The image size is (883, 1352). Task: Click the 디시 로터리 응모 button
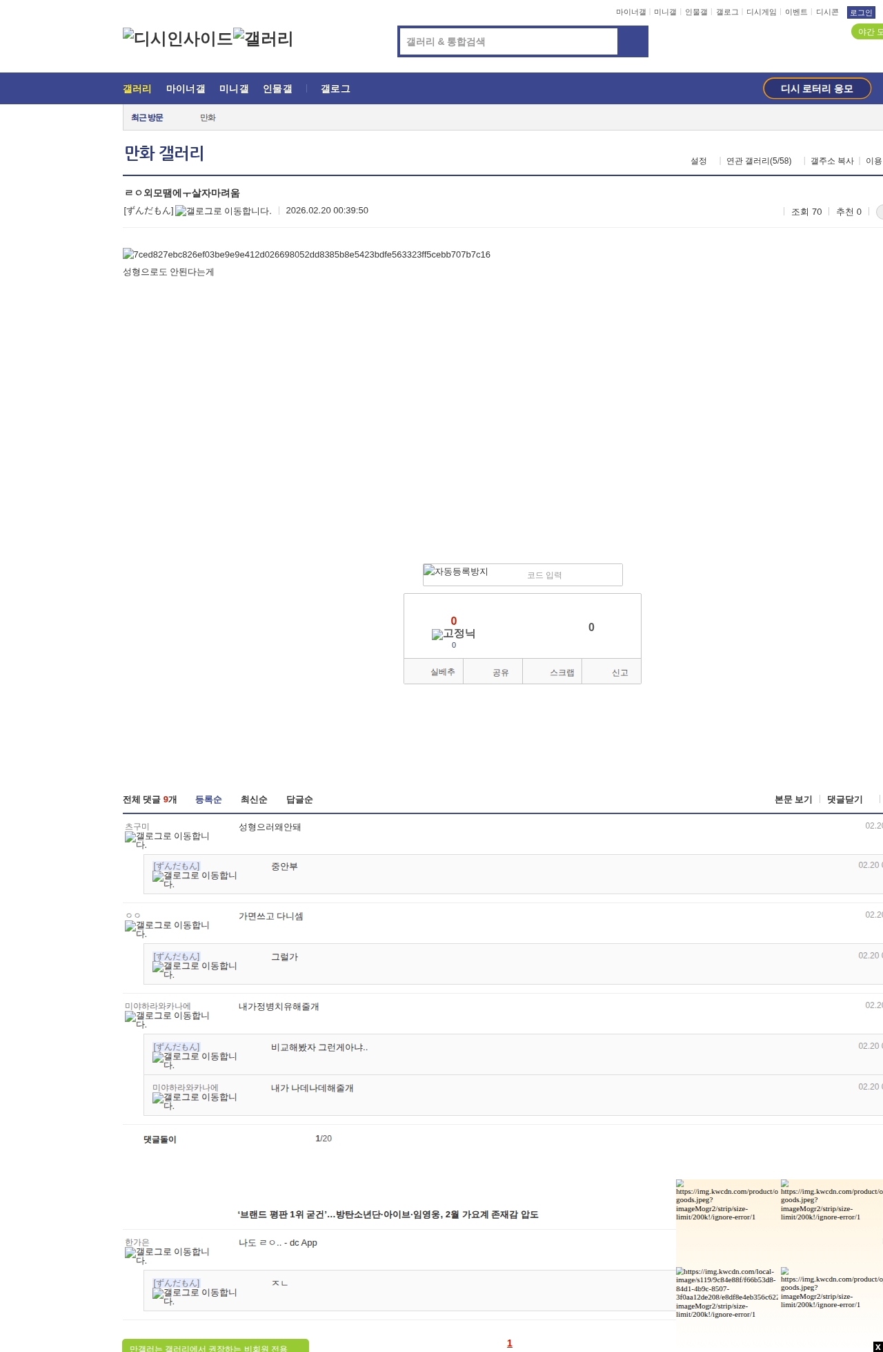(817, 88)
